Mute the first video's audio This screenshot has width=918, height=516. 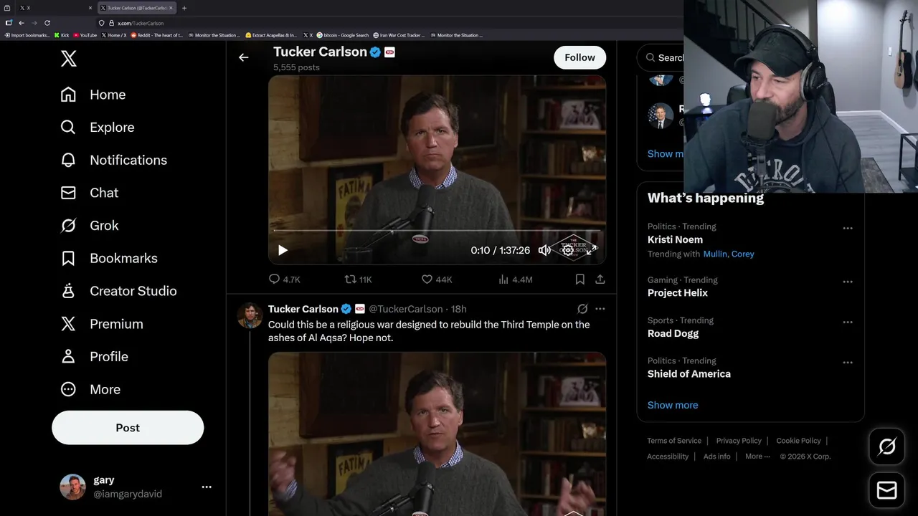[544, 250]
